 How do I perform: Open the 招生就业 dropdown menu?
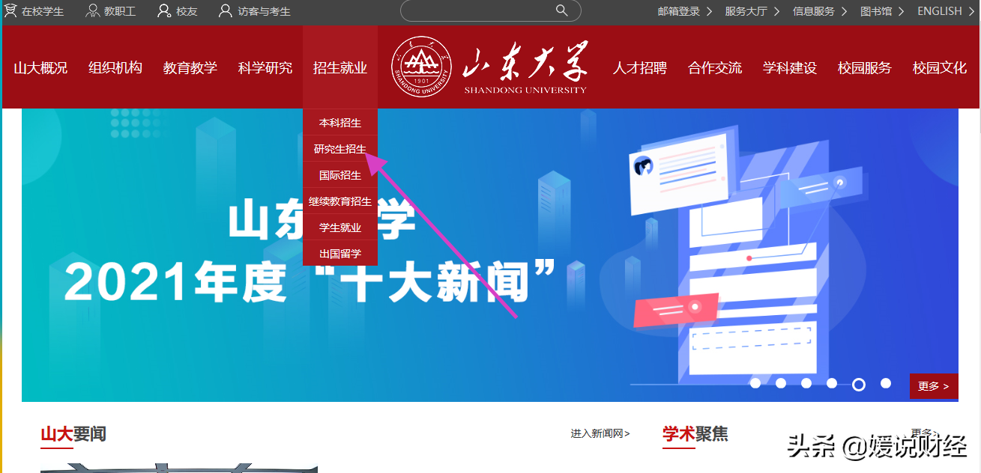(x=339, y=67)
